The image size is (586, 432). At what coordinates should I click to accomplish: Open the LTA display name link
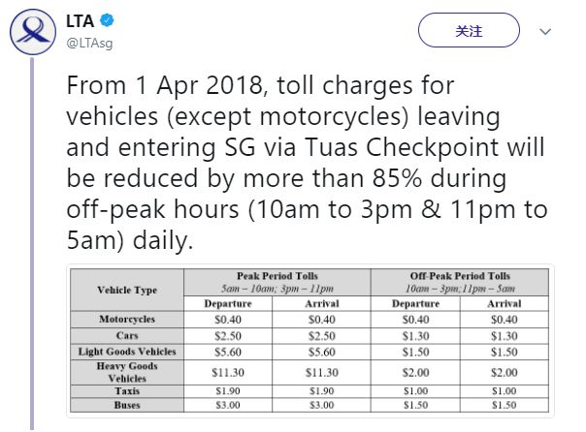tap(80, 20)
